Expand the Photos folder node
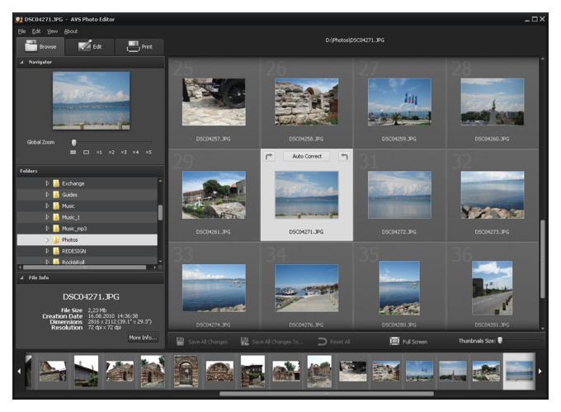Image resolution: width=561 pixels, height=412 pixels. (x=47, y=239)
